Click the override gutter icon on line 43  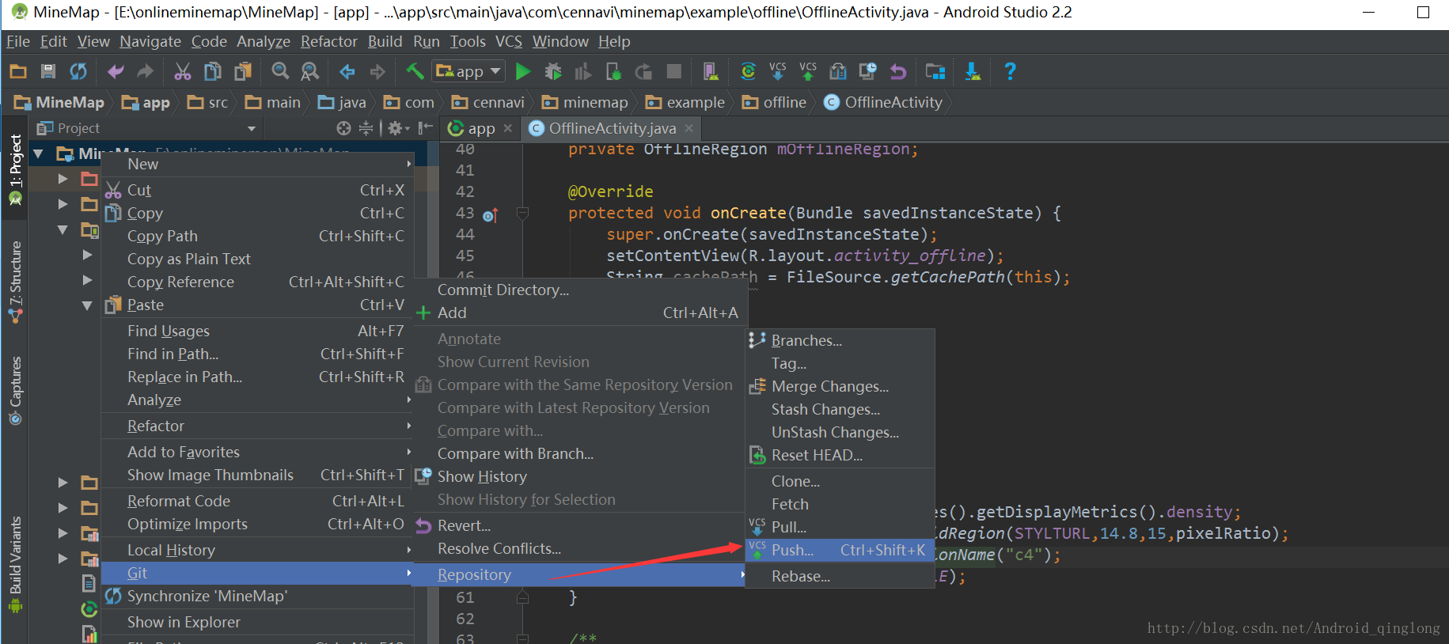click(490, 214)
